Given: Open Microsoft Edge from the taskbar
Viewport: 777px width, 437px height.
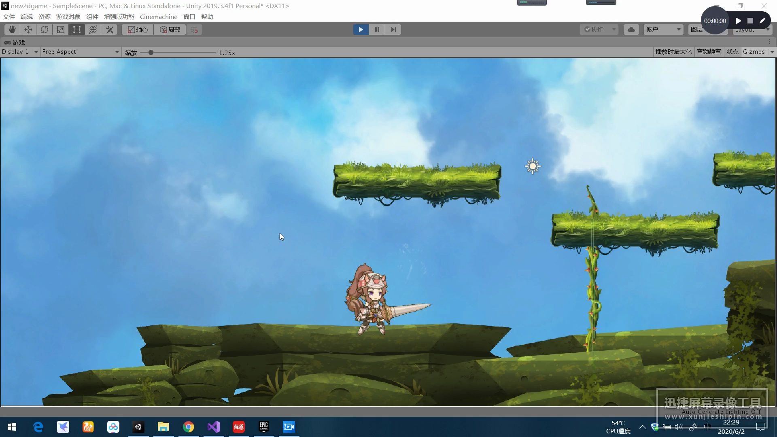Looking at the screenshot, I should pos(38,427).
